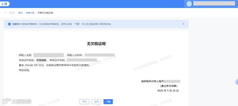Click the 纳税人识别号 label
The width and height of the screenshot is (238, 106).
tap(75, 55)
